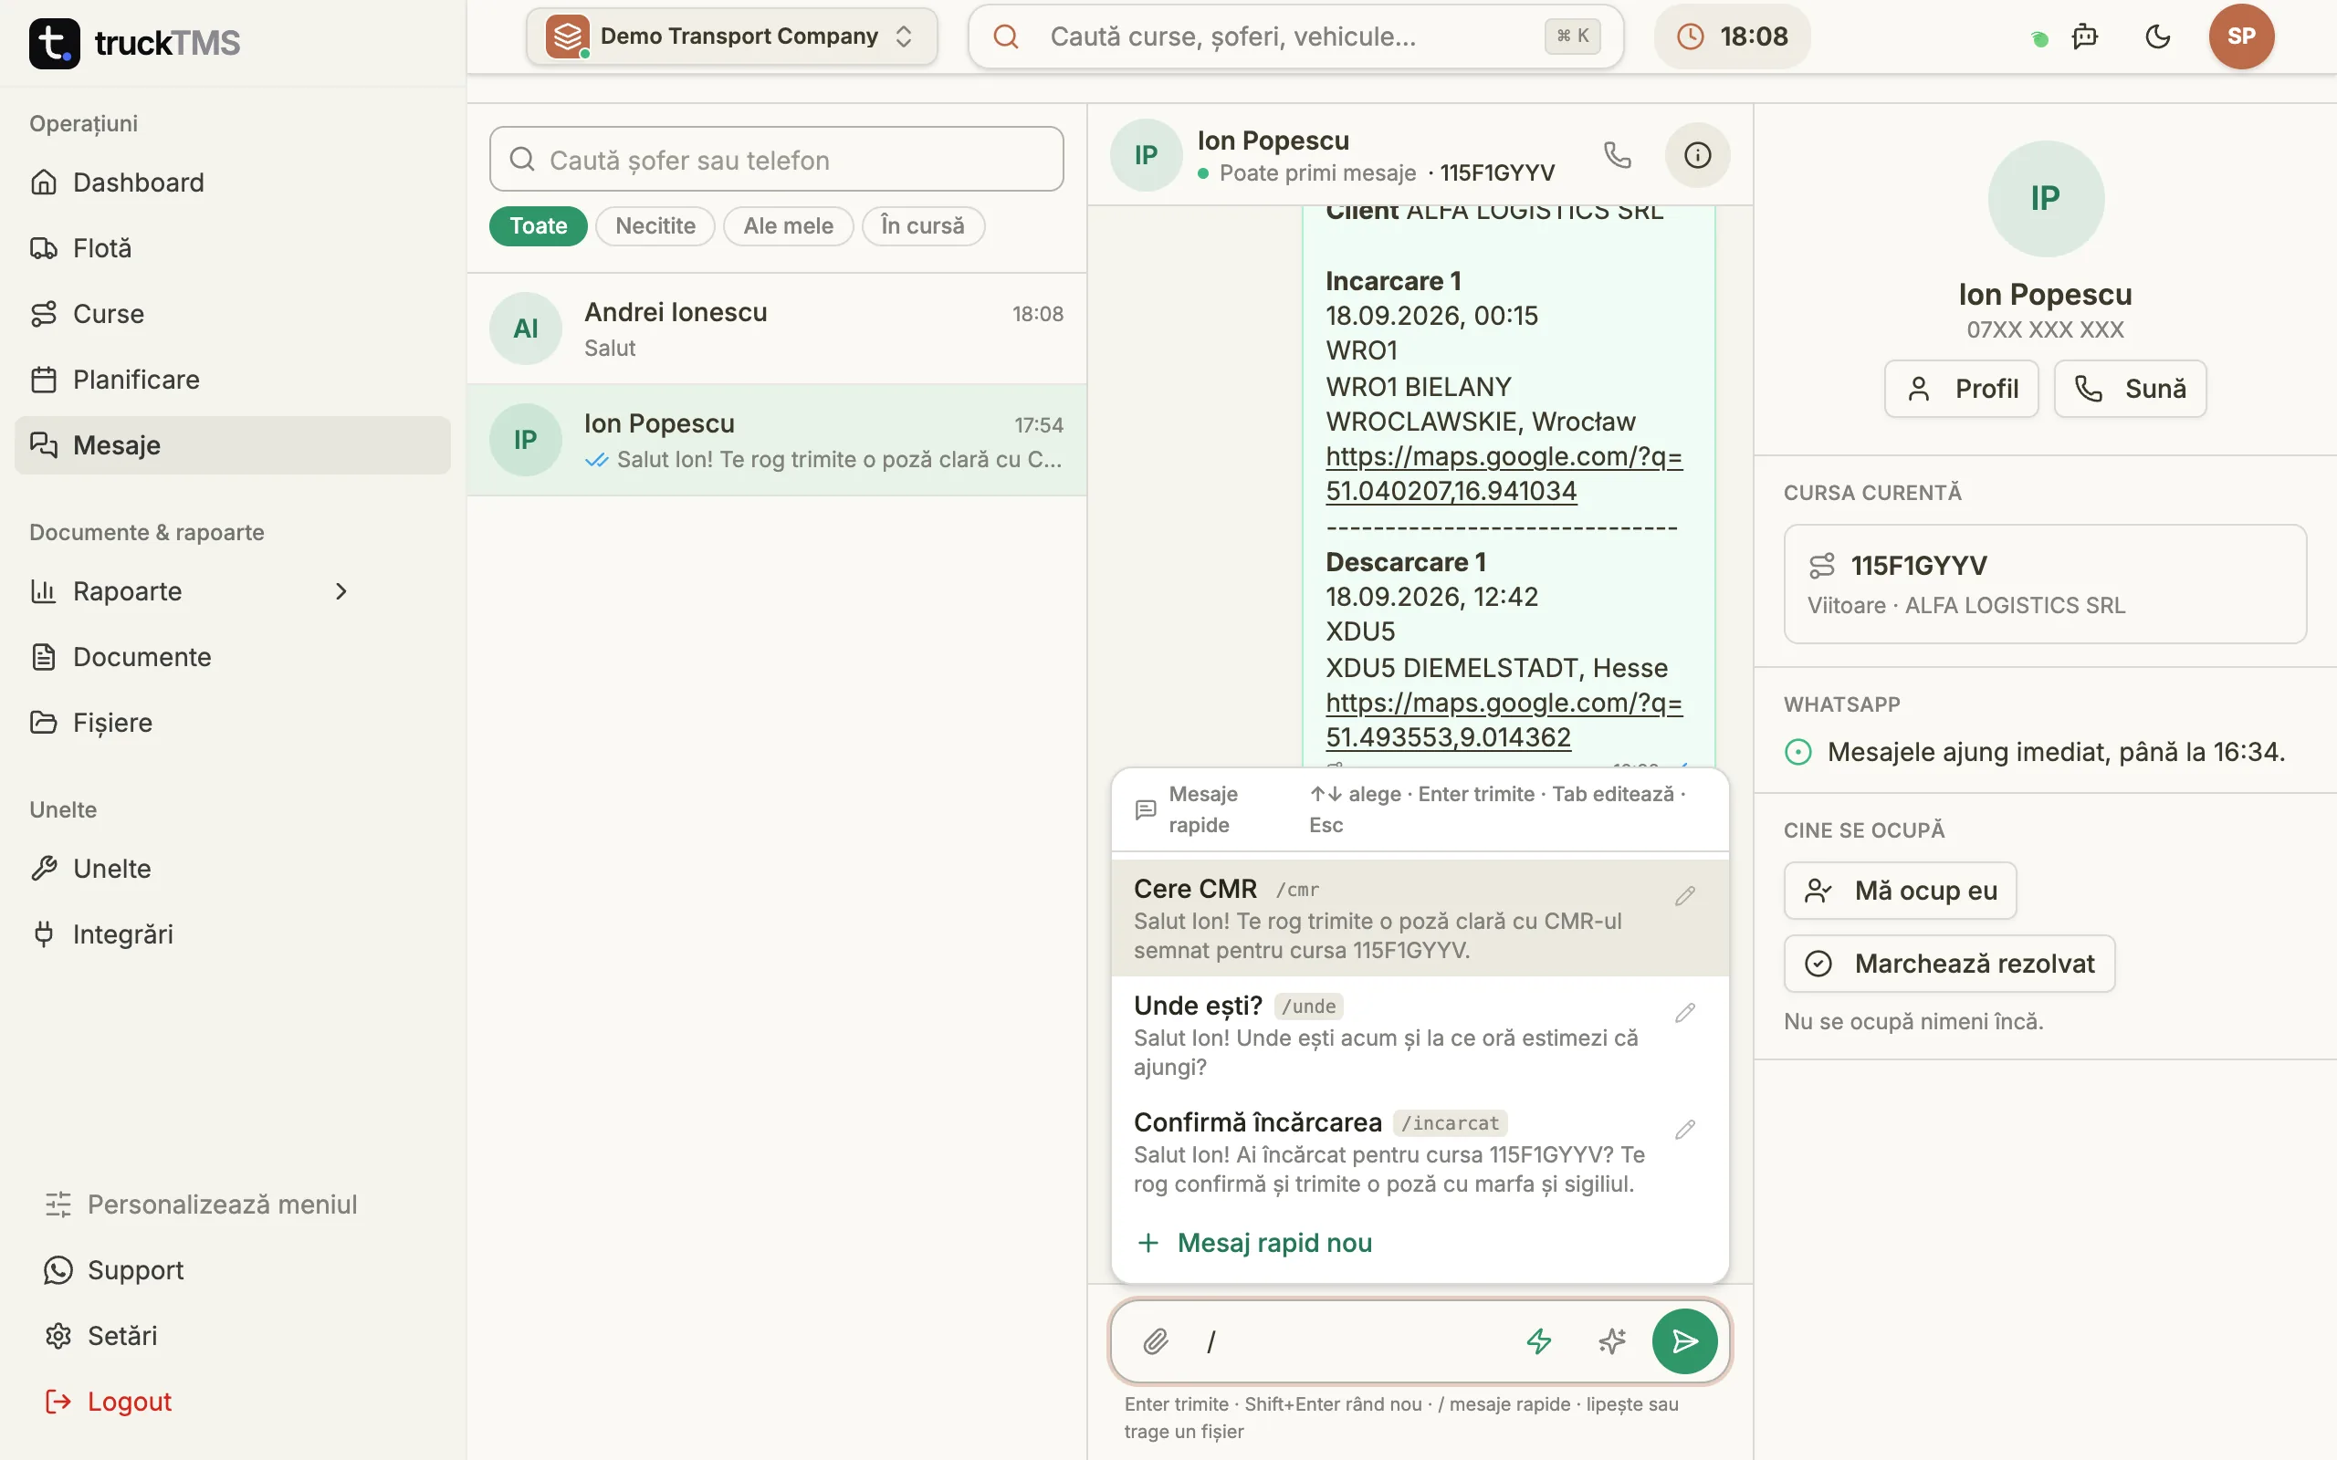Image resolution: width=2337 pixels, height=1460 pixels.
Task: Click the green status dot in the header
Action: 2039,38
